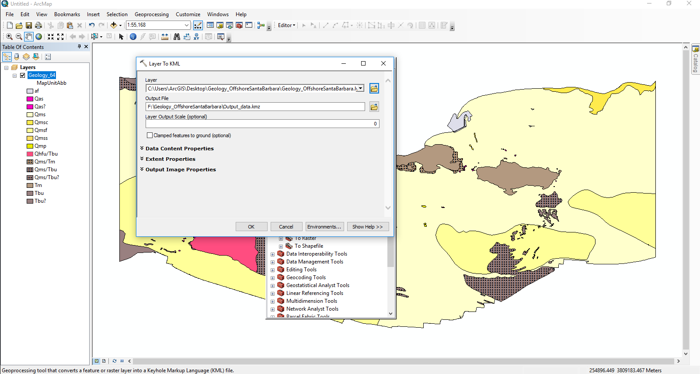The width and height of the screenshot is (700, 374).
Task: Enable Clamped features to ground option
Action: (150, 135)
